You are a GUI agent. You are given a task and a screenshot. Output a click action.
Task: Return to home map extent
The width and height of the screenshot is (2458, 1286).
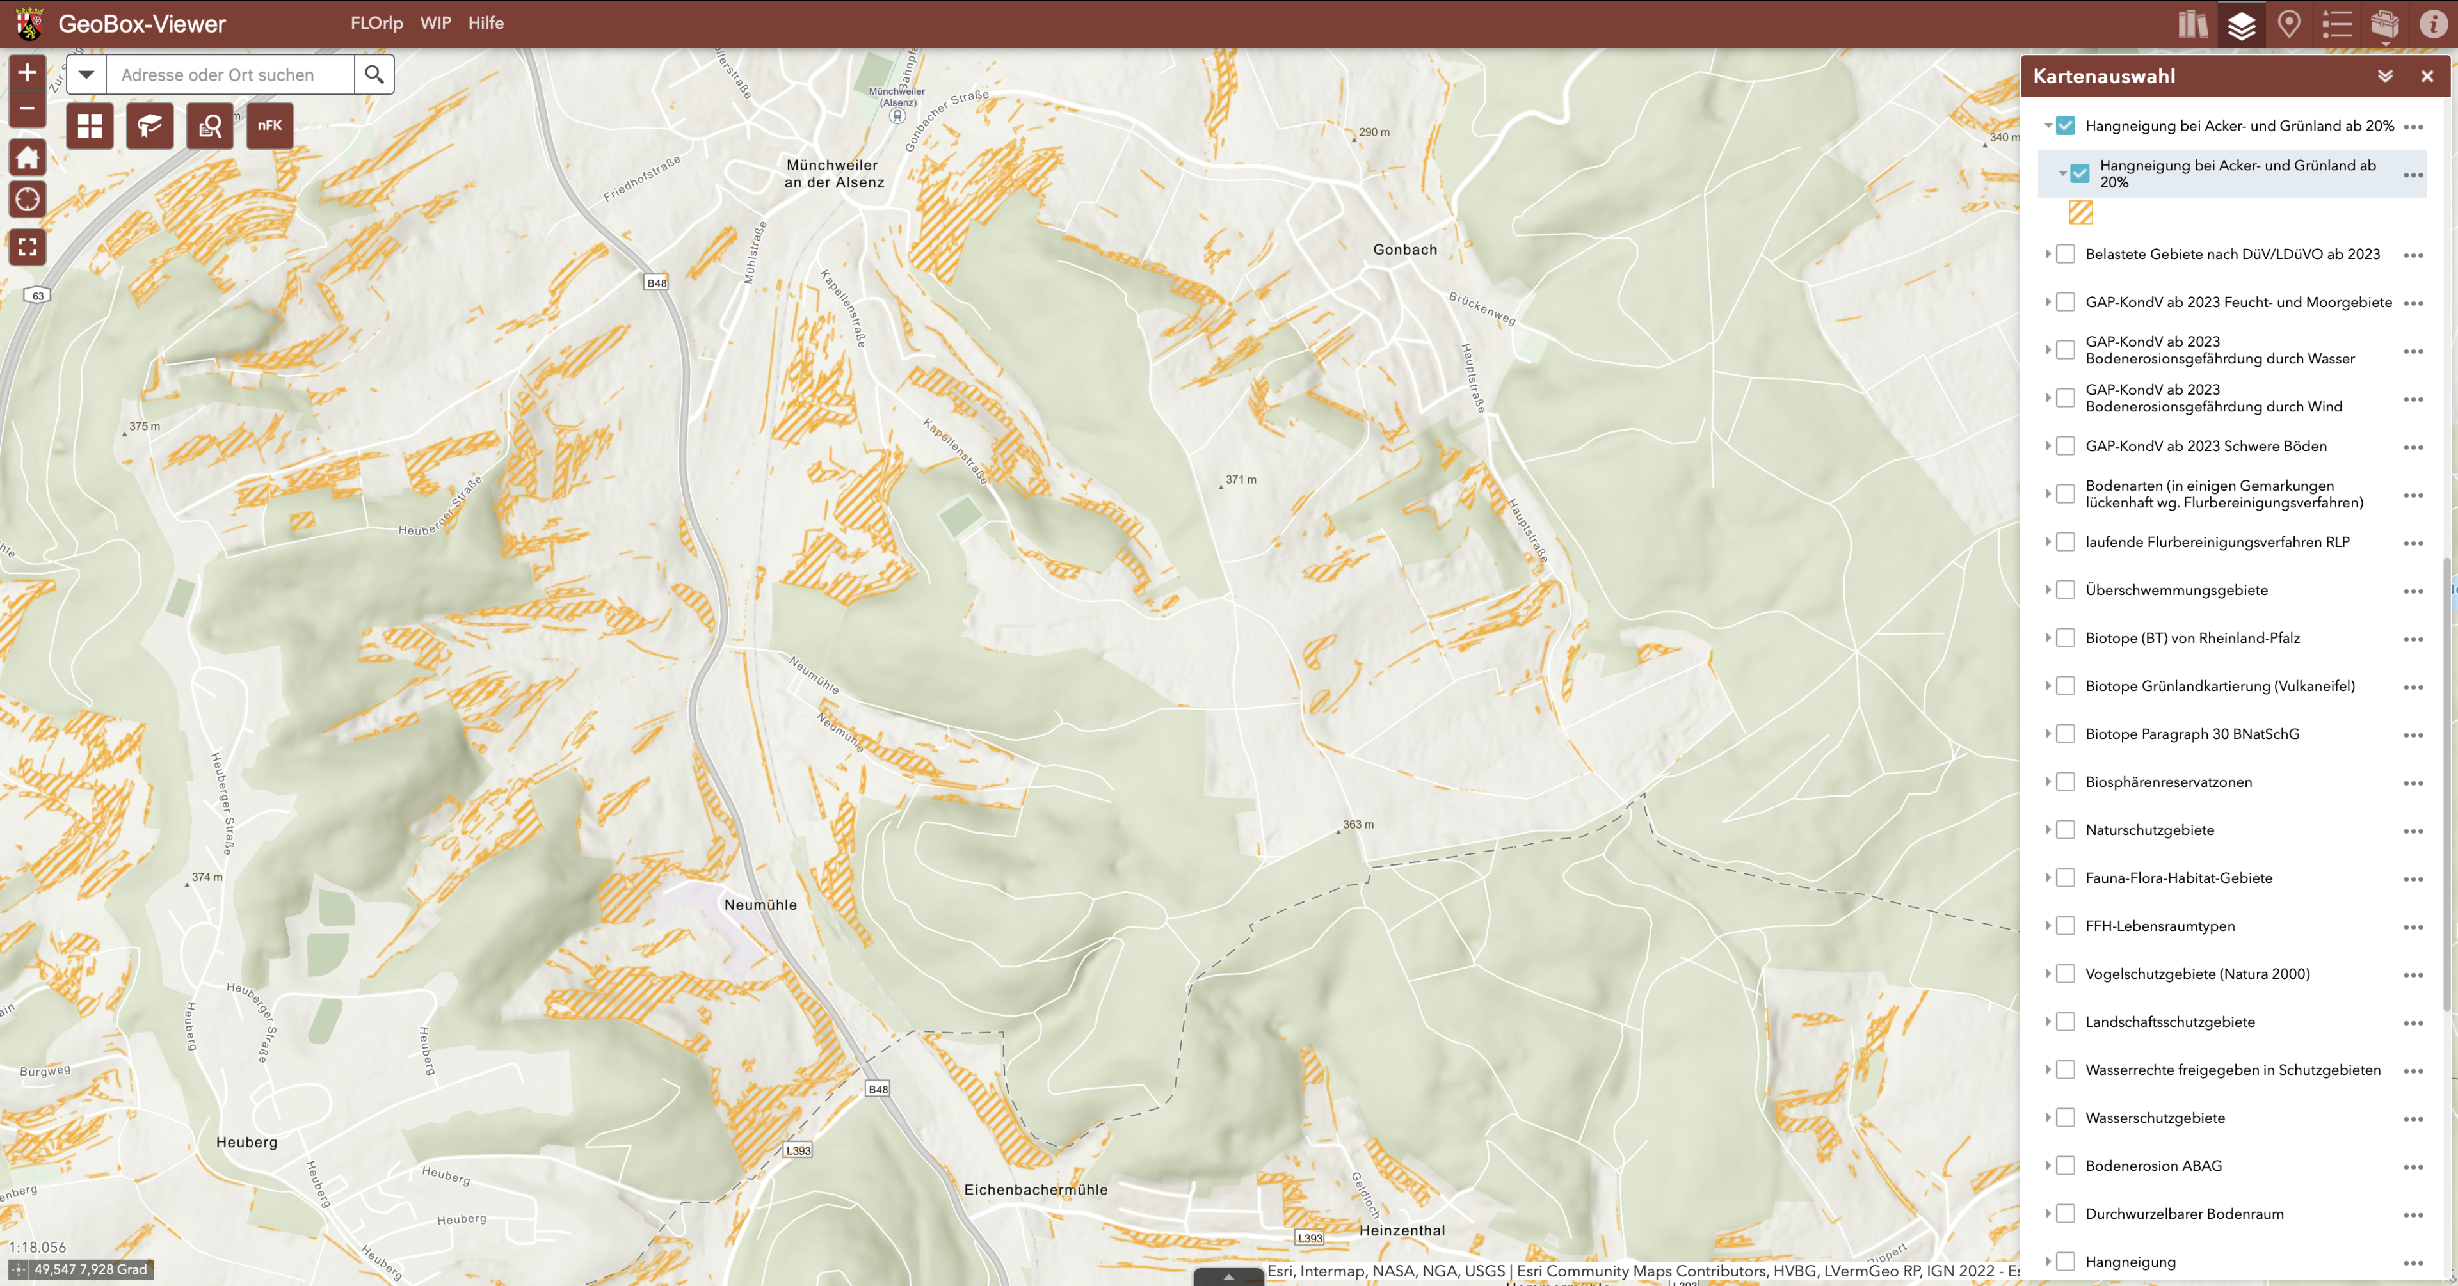[x=27, y=157]
